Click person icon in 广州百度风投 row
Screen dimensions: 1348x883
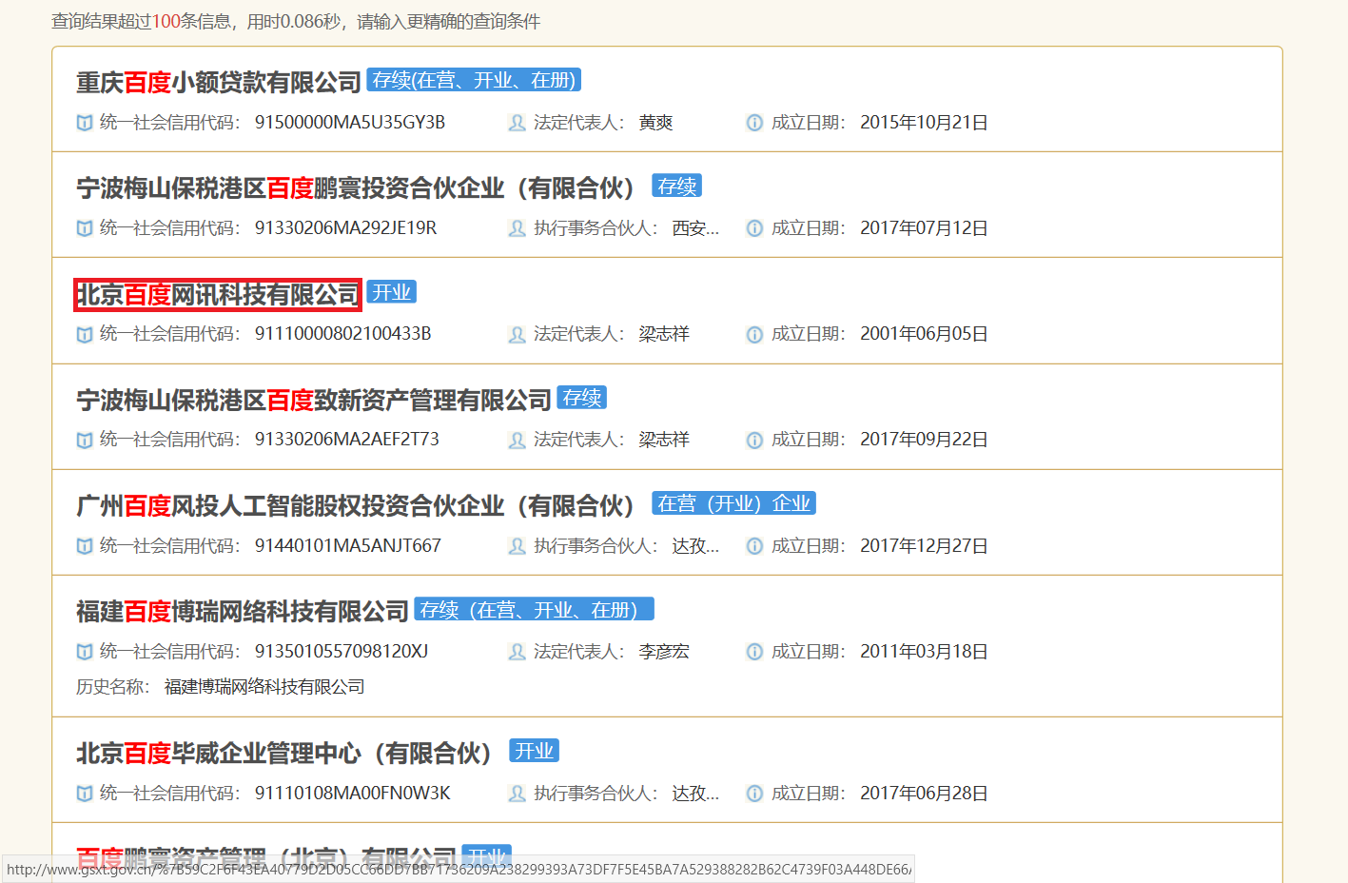[x=517, y=546]
